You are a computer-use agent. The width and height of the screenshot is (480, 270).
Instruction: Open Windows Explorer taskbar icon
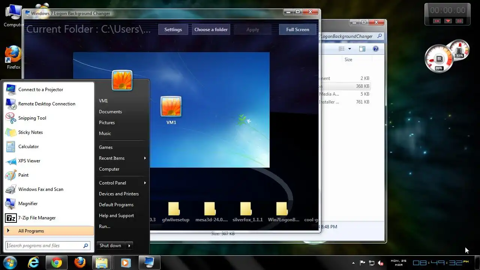pos(102,262)
